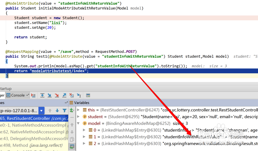258x151 pixels.
Task: Select entry 0 LinkedHashMap$Entry@6301 row
Action: (x=167, y=130)
